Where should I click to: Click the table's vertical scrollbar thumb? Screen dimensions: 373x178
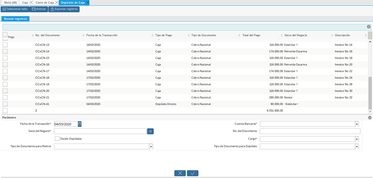point(370,93)
